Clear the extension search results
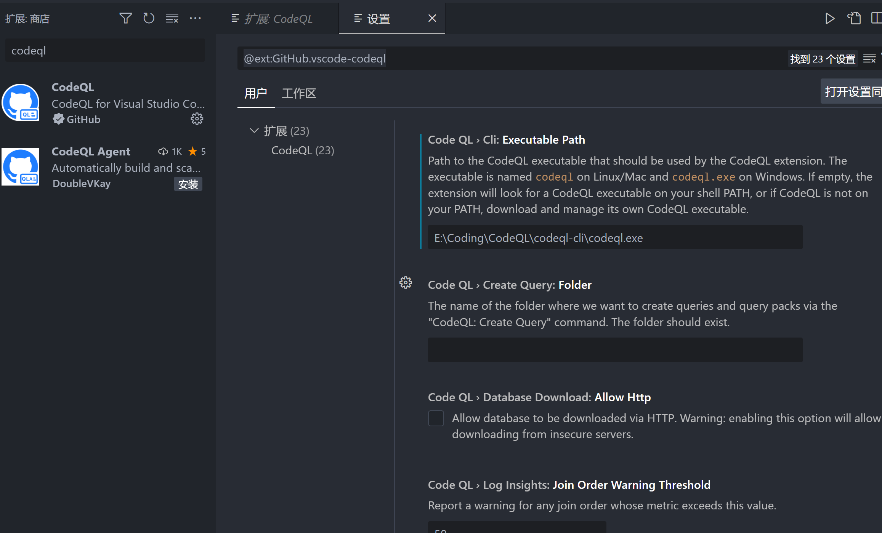882x533 pixels. (172, 18)
